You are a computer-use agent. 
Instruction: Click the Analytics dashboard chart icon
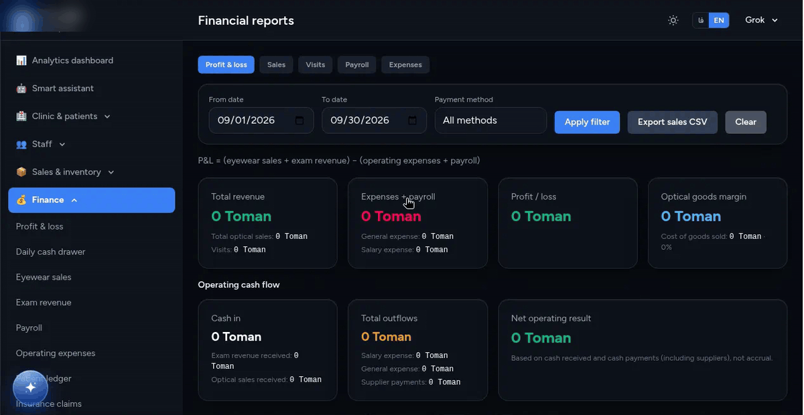pyautogui.click(x=21, y=60)
